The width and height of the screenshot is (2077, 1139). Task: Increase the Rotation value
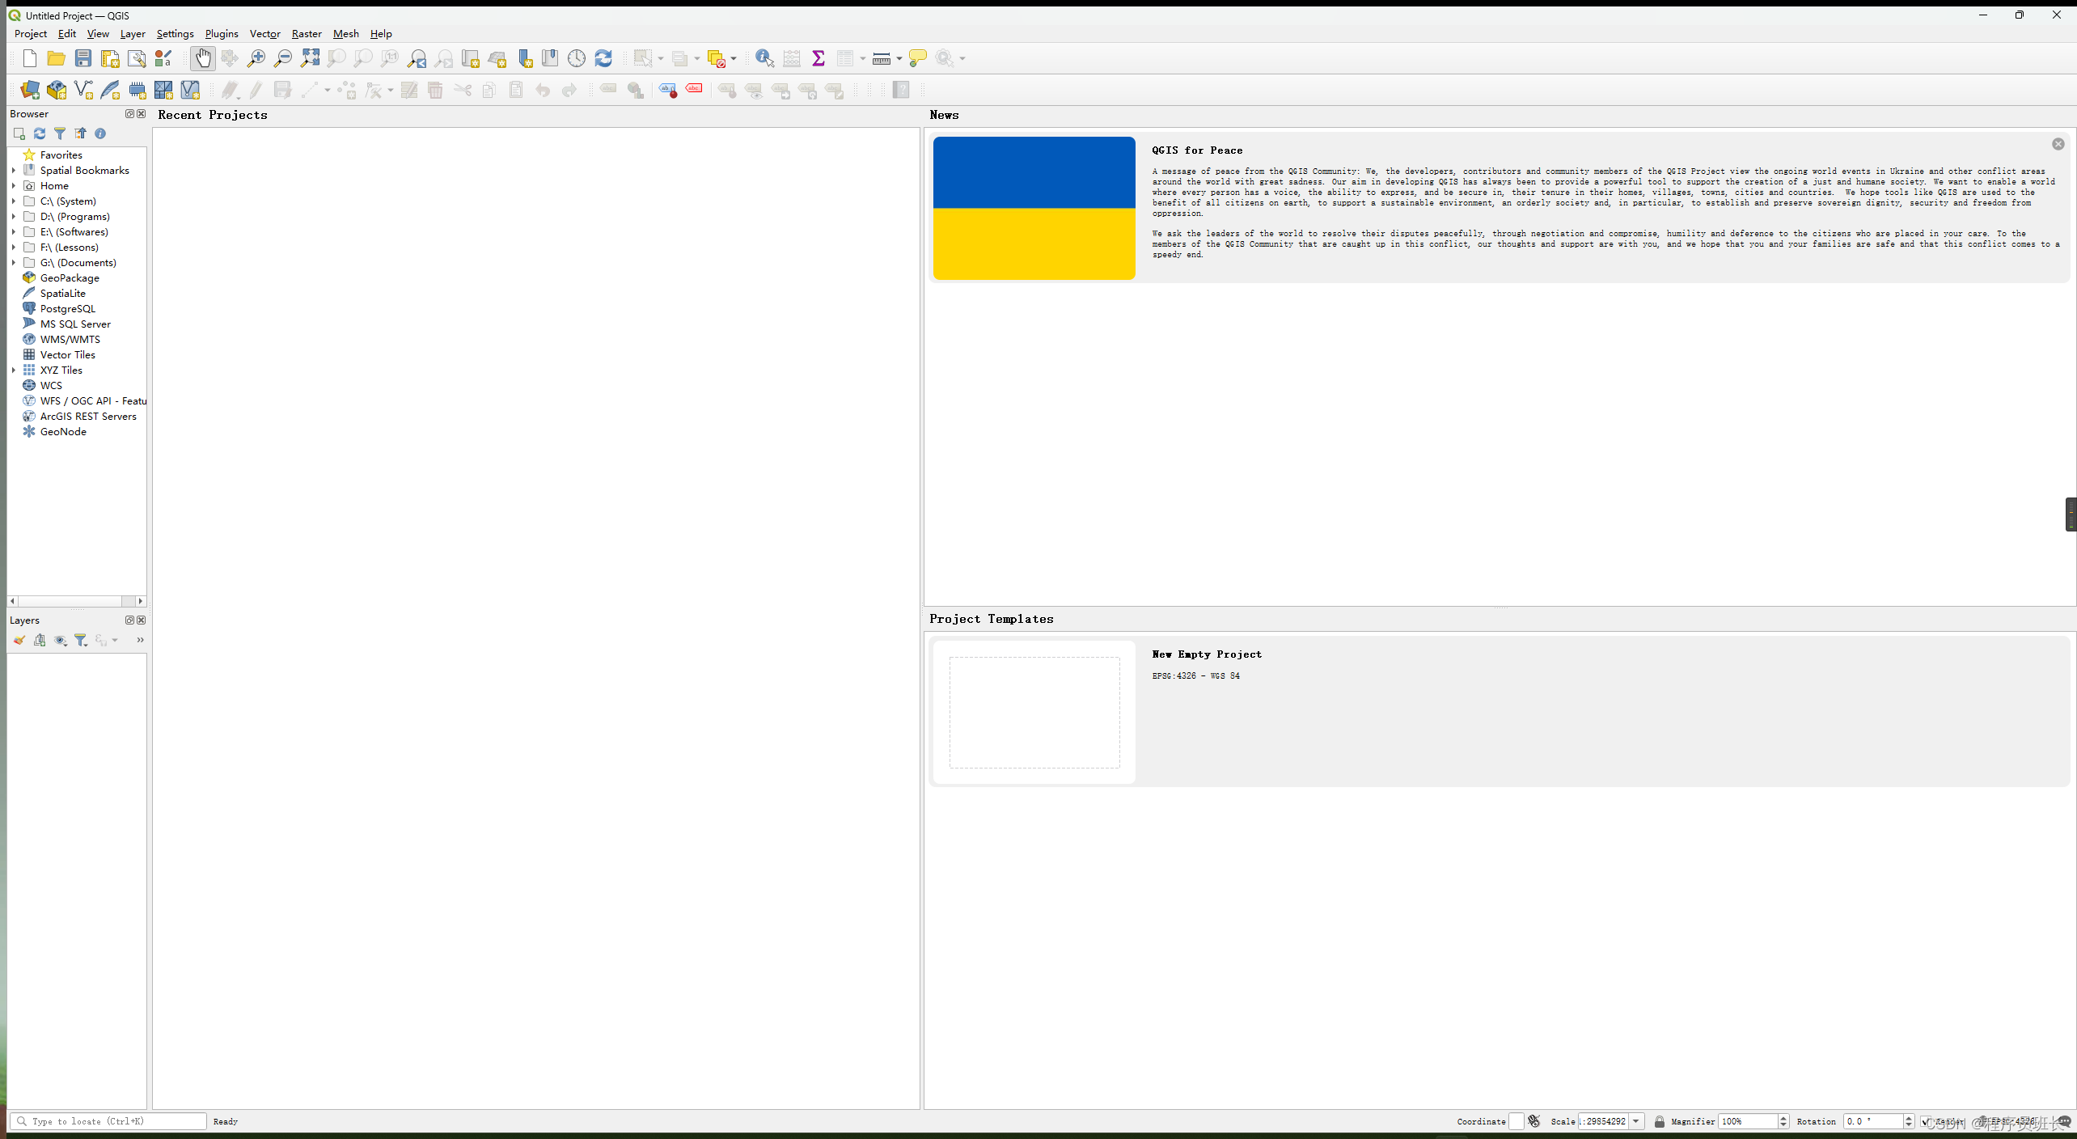pos(1909,1118)
